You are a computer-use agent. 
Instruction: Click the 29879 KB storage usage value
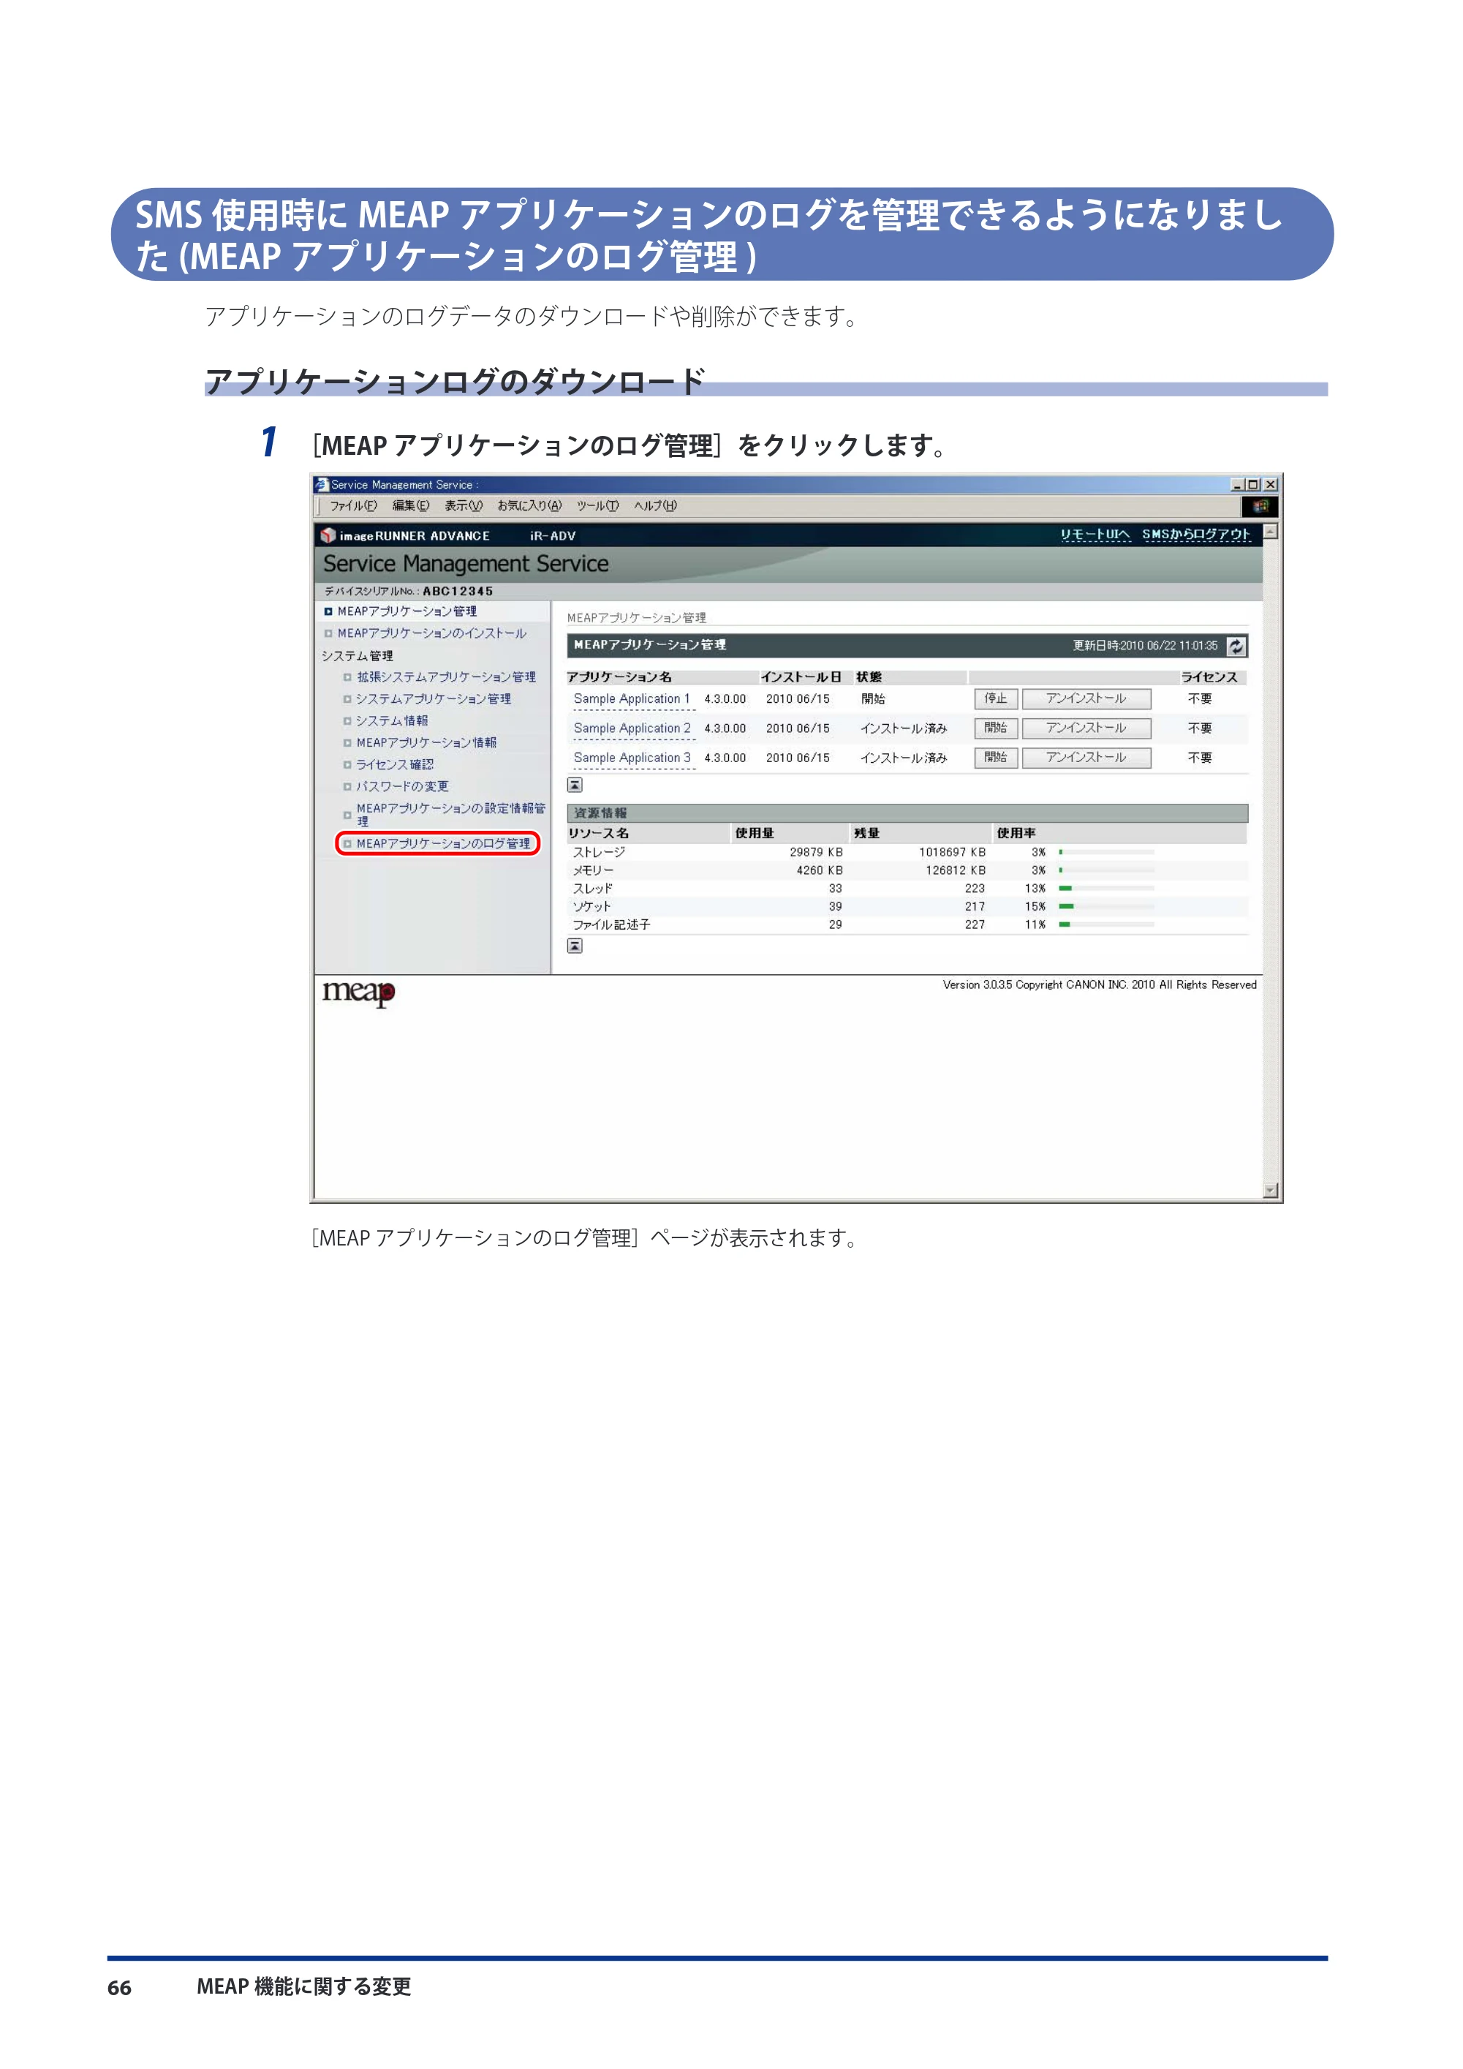click(x=816, y=851)
